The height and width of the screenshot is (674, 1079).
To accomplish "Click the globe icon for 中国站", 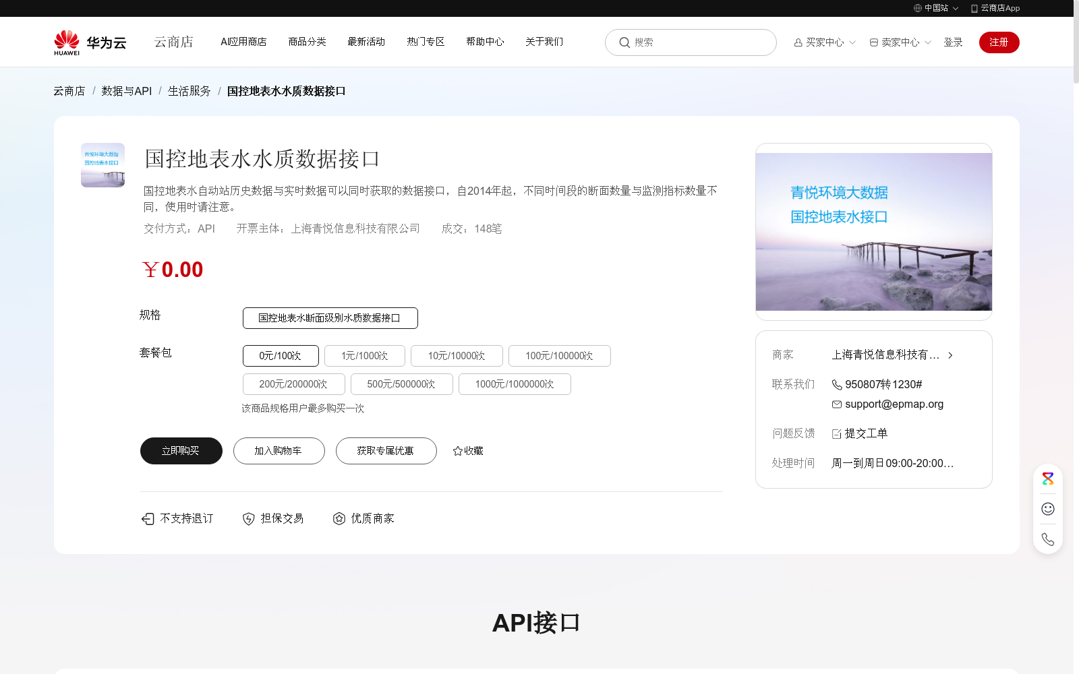I will [918, 8].
